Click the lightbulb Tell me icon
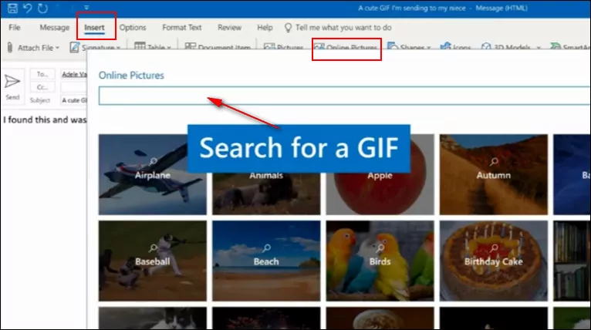The width and height of the screenshot is (591, 330). point(288,28)
